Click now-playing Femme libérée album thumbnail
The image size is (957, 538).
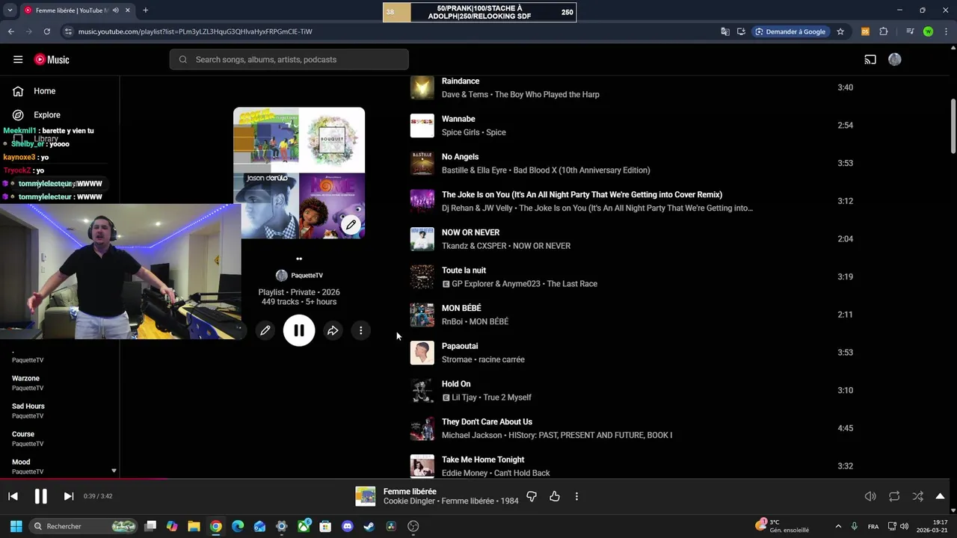tap(365, 496)
